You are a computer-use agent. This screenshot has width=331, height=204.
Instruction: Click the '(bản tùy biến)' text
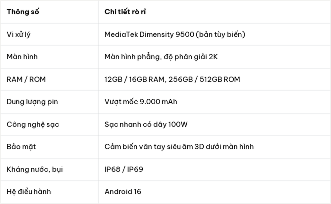tap(220, 34)
